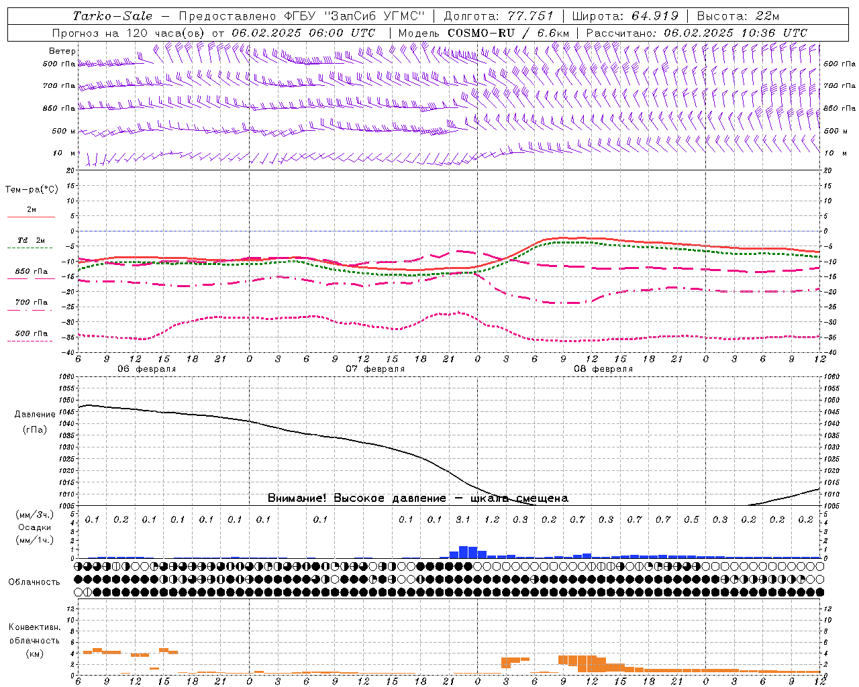The width and height of the screenshot is (859, 687).
Task: Click the '500 гПа' temperature legend entry
Action: (32, 333)
